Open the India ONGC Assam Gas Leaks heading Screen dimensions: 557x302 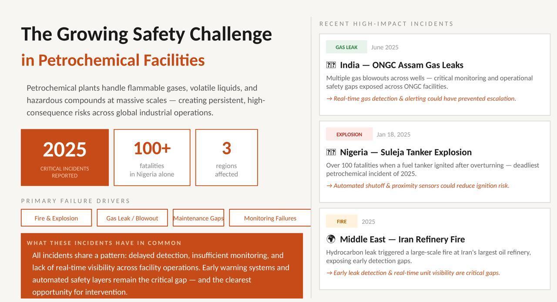[x=401, y=65]
